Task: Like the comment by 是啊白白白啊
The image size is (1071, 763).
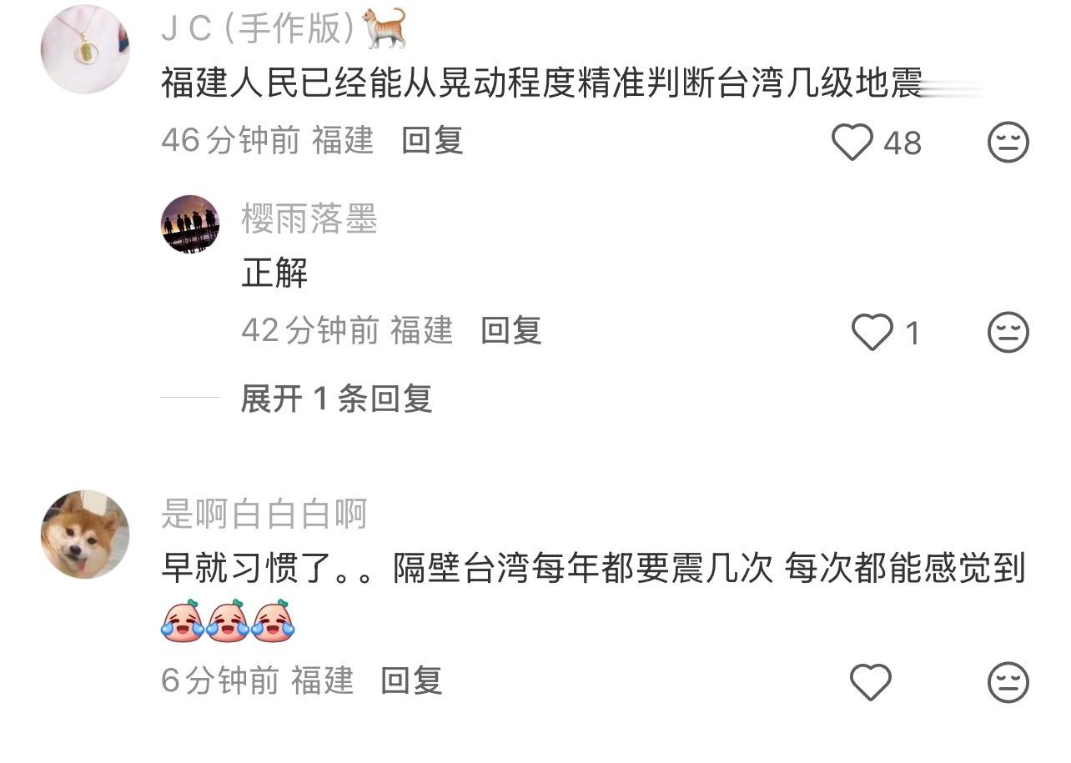Action: (871, 683)
